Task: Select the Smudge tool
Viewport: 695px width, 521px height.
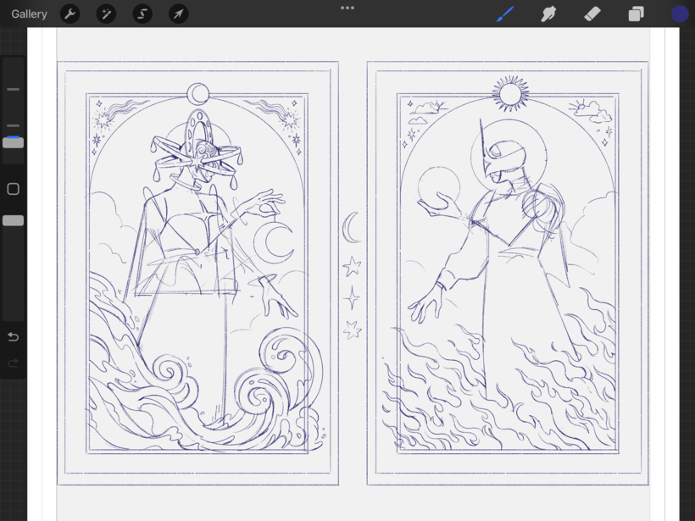Action: pyautogui.click(x=548, y=14)
